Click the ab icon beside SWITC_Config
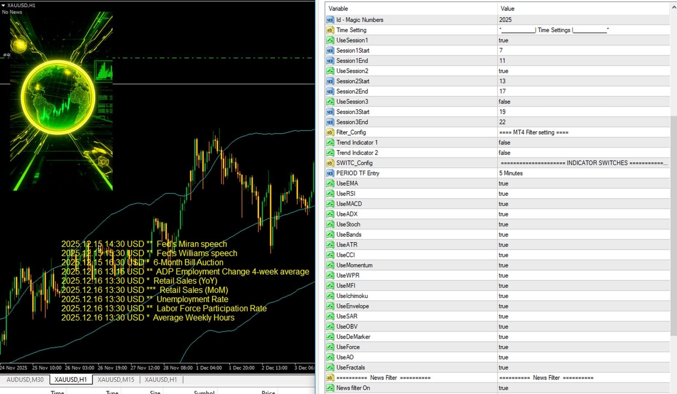 [x=329, y=163]
